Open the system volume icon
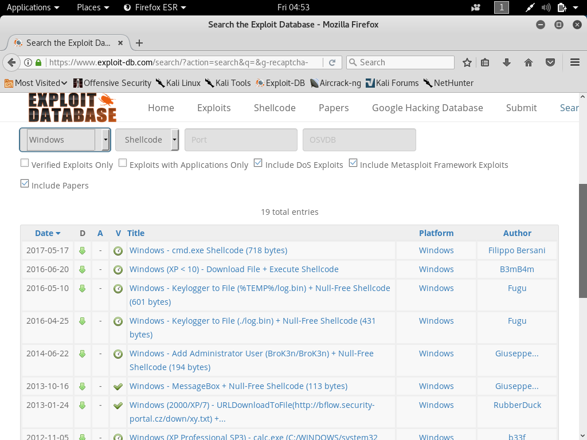 click(546, 7)
